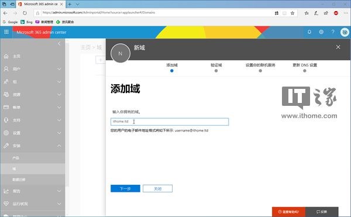Click the share page icon

tap(326, 13)
